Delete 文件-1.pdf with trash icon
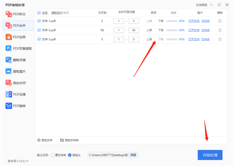The height and width of the screenshot is (166, 235). coord(220,21)
